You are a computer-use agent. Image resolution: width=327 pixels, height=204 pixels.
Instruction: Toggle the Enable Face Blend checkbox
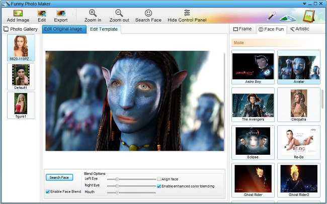pos(48,191)
